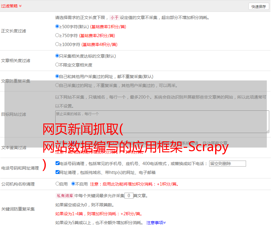The width and height of the screenshot is (271, 228).
Task: Select the ≥1000字符 length option
Action: pos(57,44)
